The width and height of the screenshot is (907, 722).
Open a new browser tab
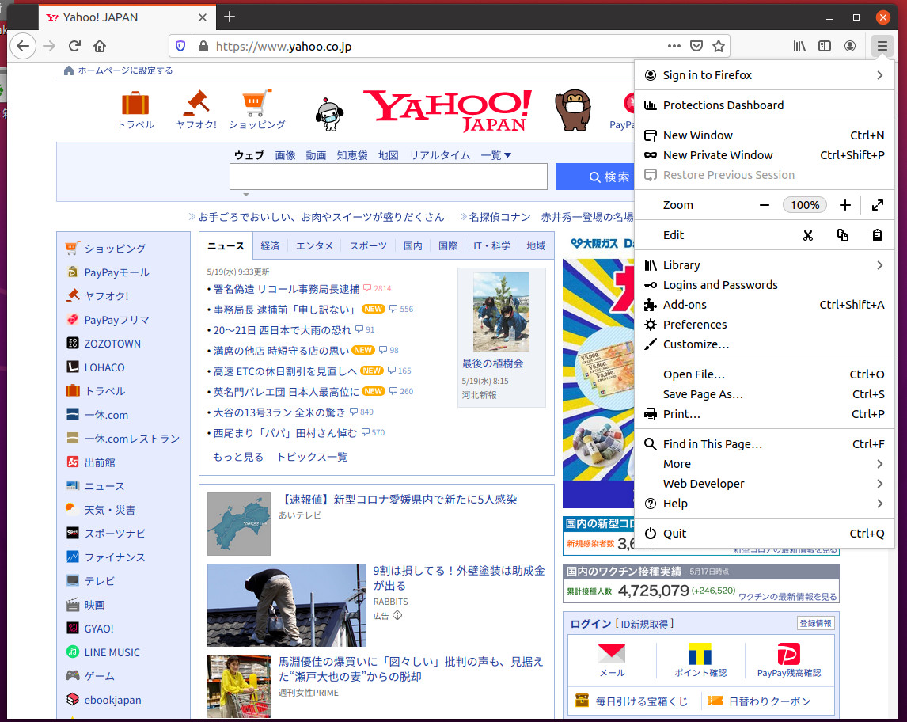tap(230, 17)
